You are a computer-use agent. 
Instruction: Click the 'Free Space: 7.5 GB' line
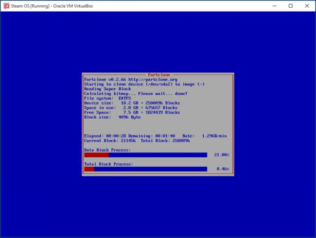131,112
